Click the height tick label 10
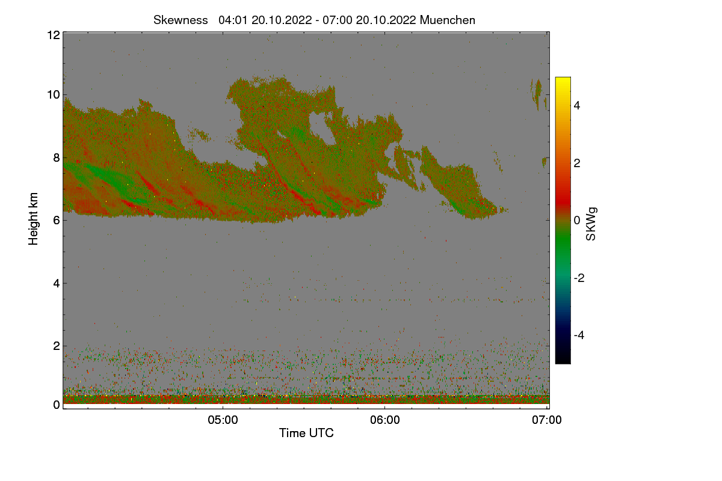 click(x=52, y=94)
